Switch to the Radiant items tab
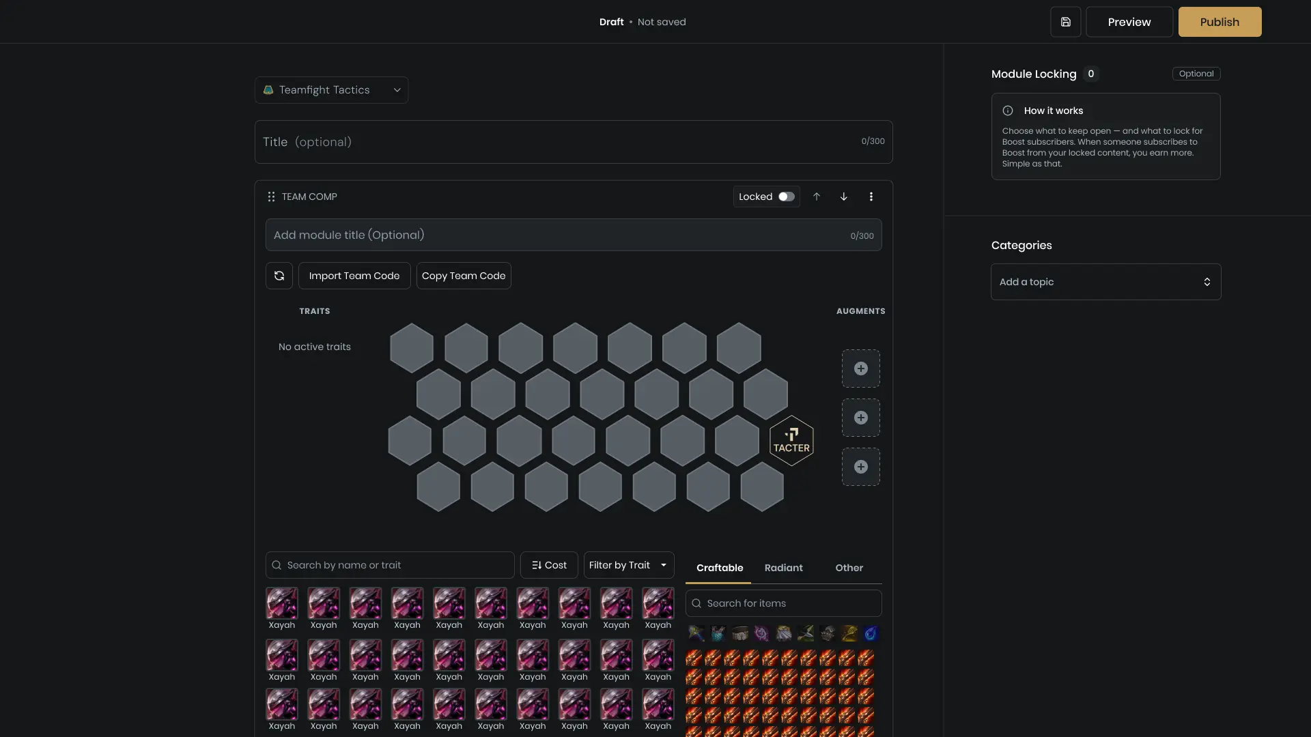 pyautogui.click(x=783, y=567)
